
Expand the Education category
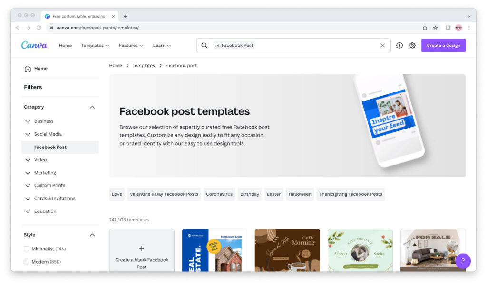click(x=28, y=211)
